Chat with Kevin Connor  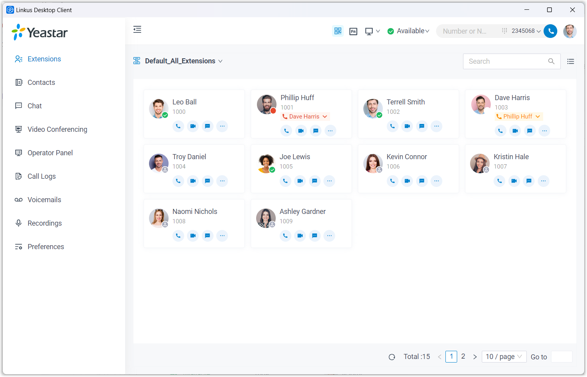coord(422,181)
